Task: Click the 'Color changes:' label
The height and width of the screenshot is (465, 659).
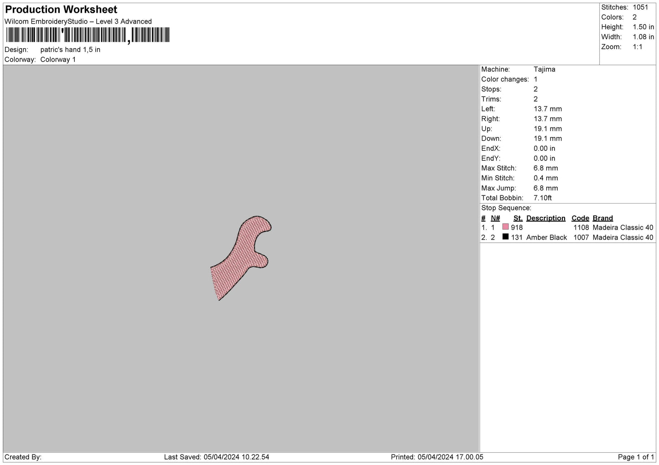Action: 505,79
